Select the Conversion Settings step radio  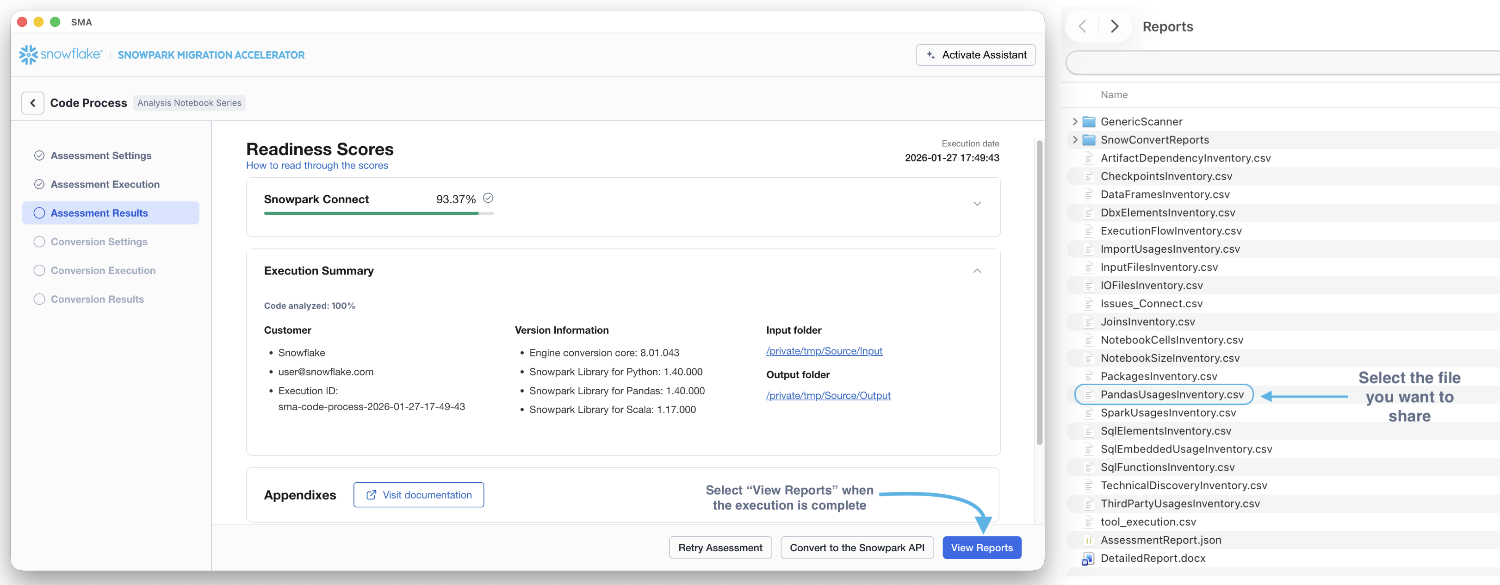[x=39, y=242]
